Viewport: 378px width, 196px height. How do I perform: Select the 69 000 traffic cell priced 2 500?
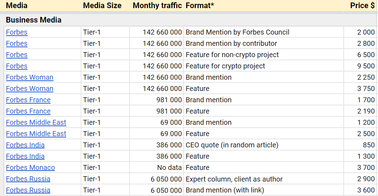tap(157, 134)
